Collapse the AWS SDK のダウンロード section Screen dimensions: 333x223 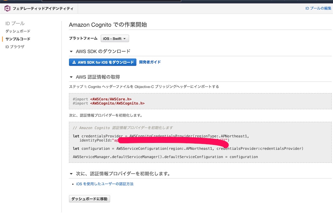[x=71, y=51]
